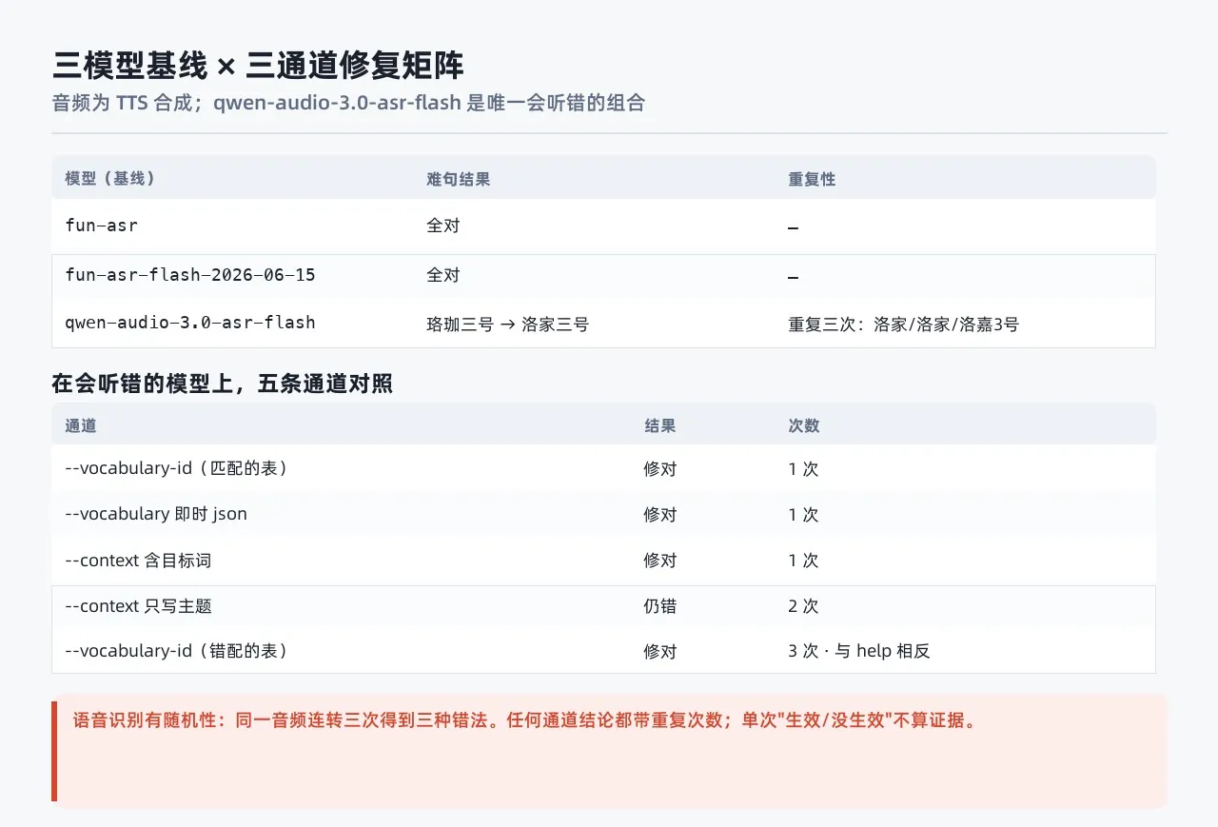Click the title "三模型基线 × 三通道修复矩阵"

[258, 67]
